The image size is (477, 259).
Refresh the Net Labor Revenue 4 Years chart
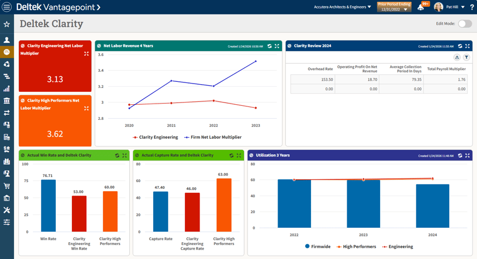click(270, 46)
